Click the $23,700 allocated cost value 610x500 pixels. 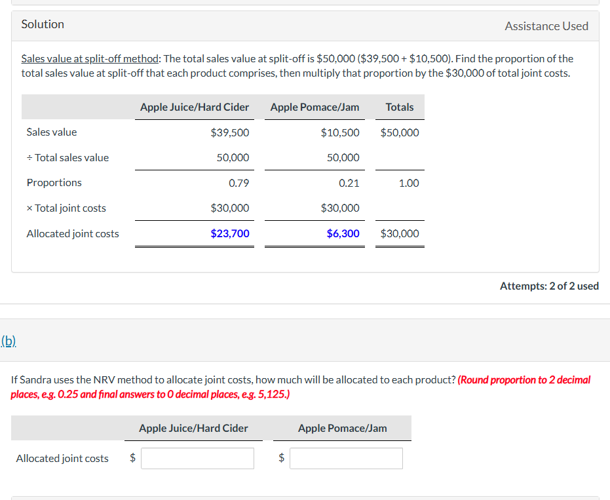pos(230,233)
